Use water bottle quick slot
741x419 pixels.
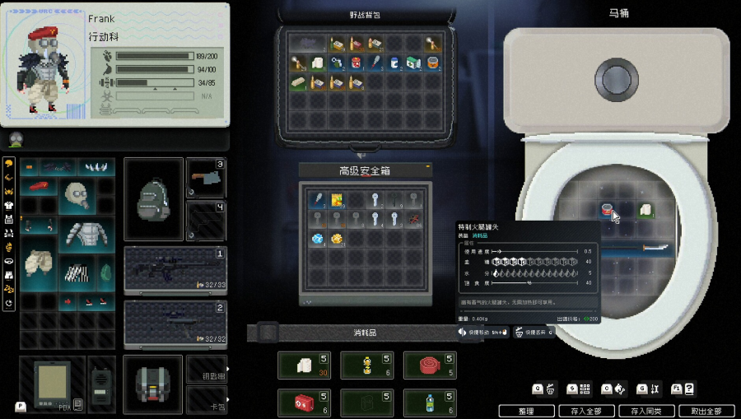(430, 403)
